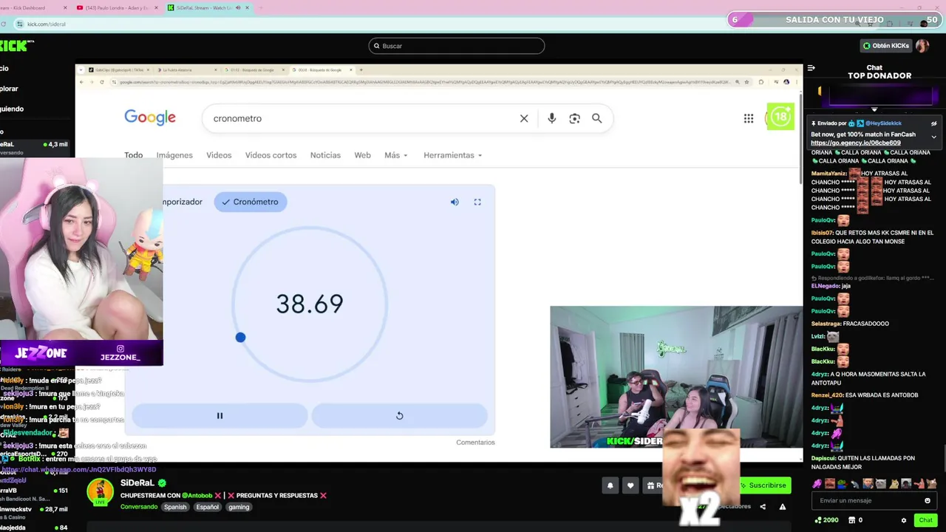946x532 pixels.
Task: Open the whatsapp chat link in overlay chat
Action: point(80,469)
